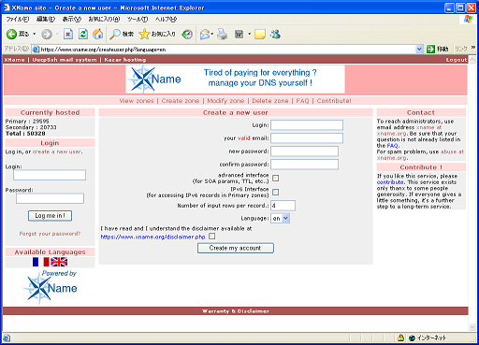Click the new password field
479x345 pixels.
304,151
